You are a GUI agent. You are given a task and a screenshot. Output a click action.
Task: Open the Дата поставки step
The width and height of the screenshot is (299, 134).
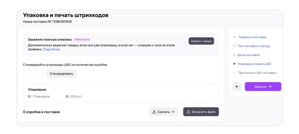tap(248, 55)
